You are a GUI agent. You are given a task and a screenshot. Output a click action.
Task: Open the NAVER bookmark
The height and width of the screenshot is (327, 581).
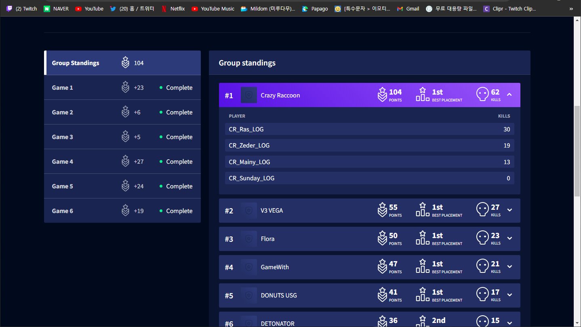(x=56, y=8)
